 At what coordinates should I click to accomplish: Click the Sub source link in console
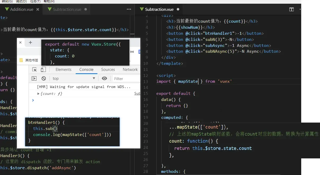tap(137, 93)
